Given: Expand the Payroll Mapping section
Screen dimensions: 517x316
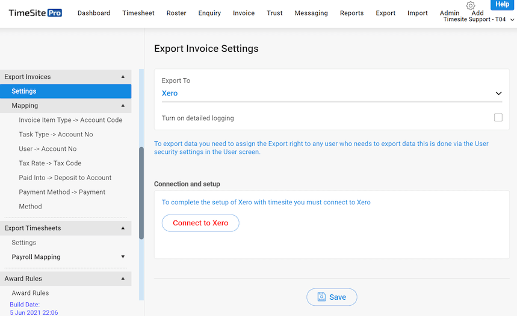Looking at the screenshot, I should (x=123, y=257).
